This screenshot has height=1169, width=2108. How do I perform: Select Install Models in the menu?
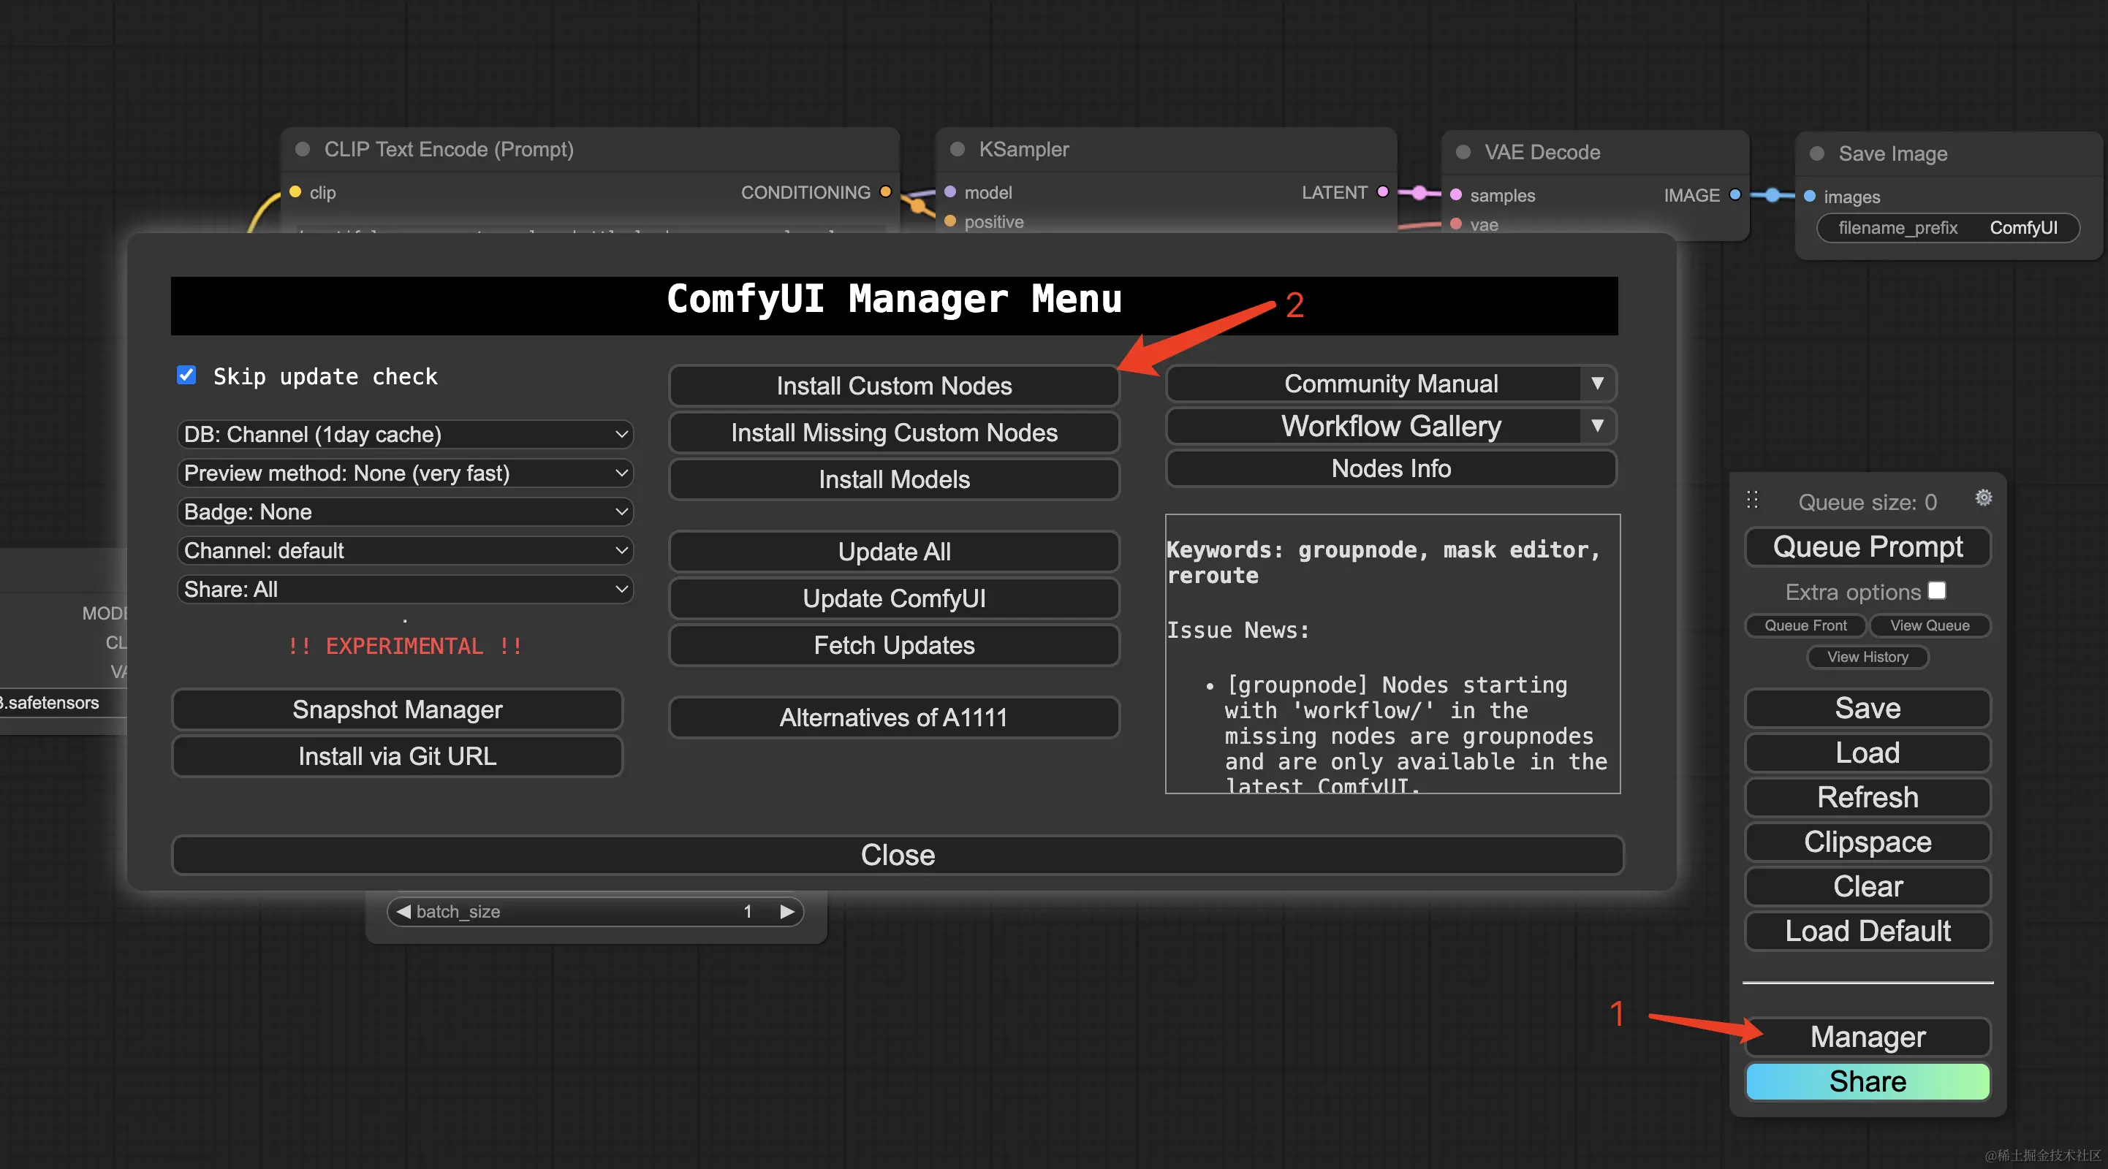894,479
